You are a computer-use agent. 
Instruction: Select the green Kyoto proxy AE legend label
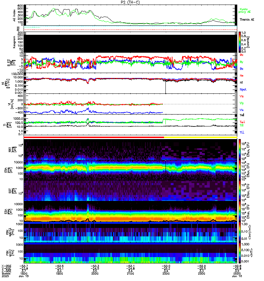click(x=244, y=11)
